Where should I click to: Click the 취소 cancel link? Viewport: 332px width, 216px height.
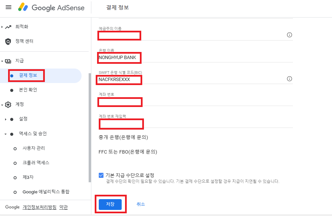coord(141,204)
